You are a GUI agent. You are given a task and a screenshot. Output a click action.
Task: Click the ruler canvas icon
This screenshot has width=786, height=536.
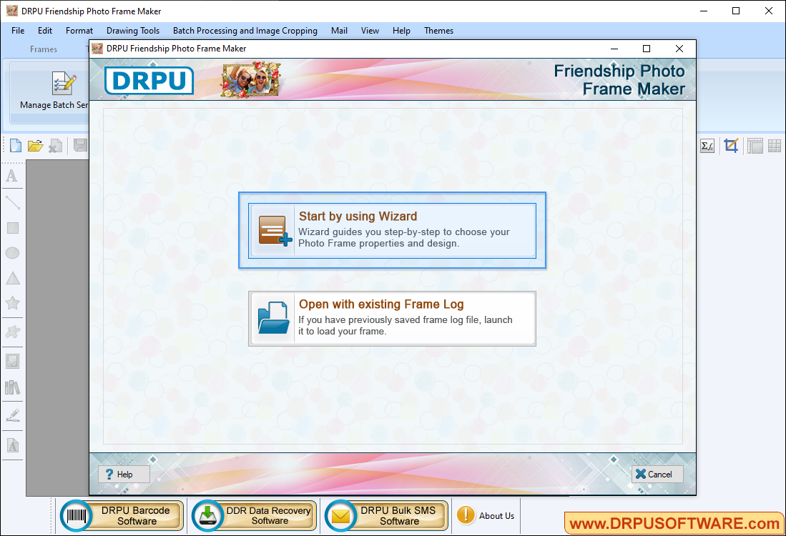tap(755, 145)
